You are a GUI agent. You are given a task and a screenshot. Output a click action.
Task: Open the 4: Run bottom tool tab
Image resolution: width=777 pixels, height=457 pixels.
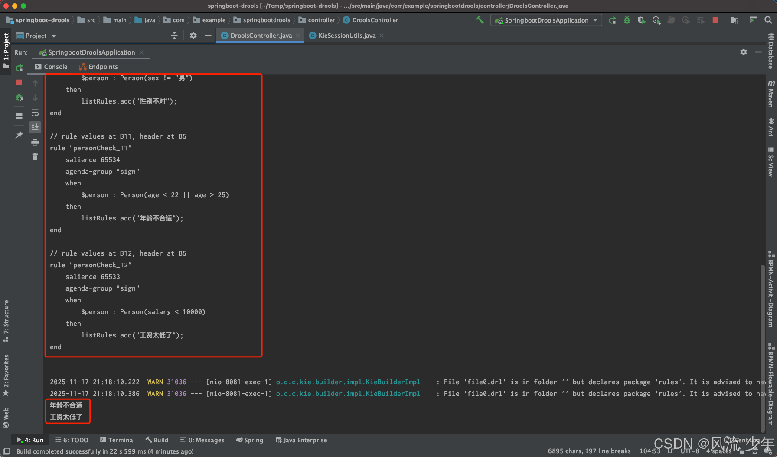(x=30, y=440)
